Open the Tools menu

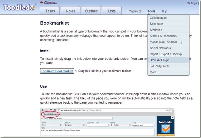coord(151,11)
